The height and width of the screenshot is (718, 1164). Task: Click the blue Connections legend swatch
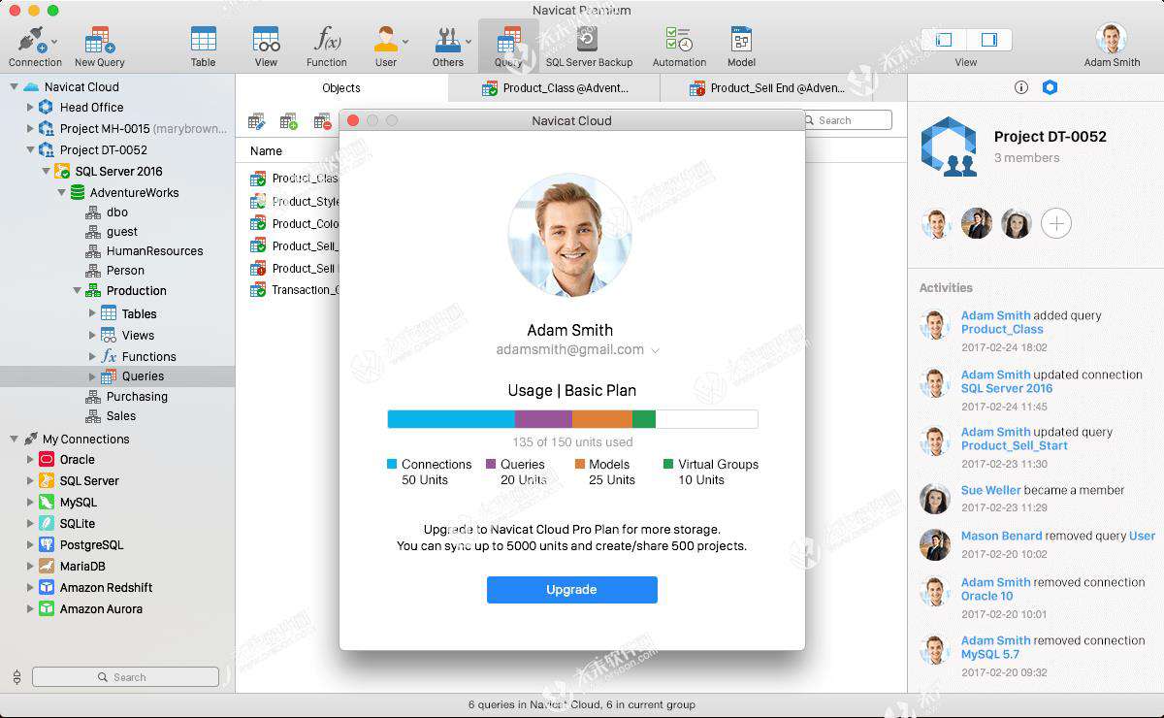[392, 465]
